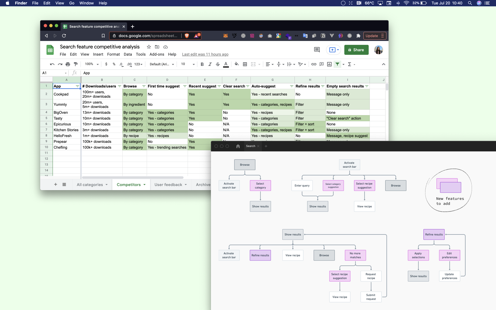Open 'Last edit was 11 hours ago' link

205,54
